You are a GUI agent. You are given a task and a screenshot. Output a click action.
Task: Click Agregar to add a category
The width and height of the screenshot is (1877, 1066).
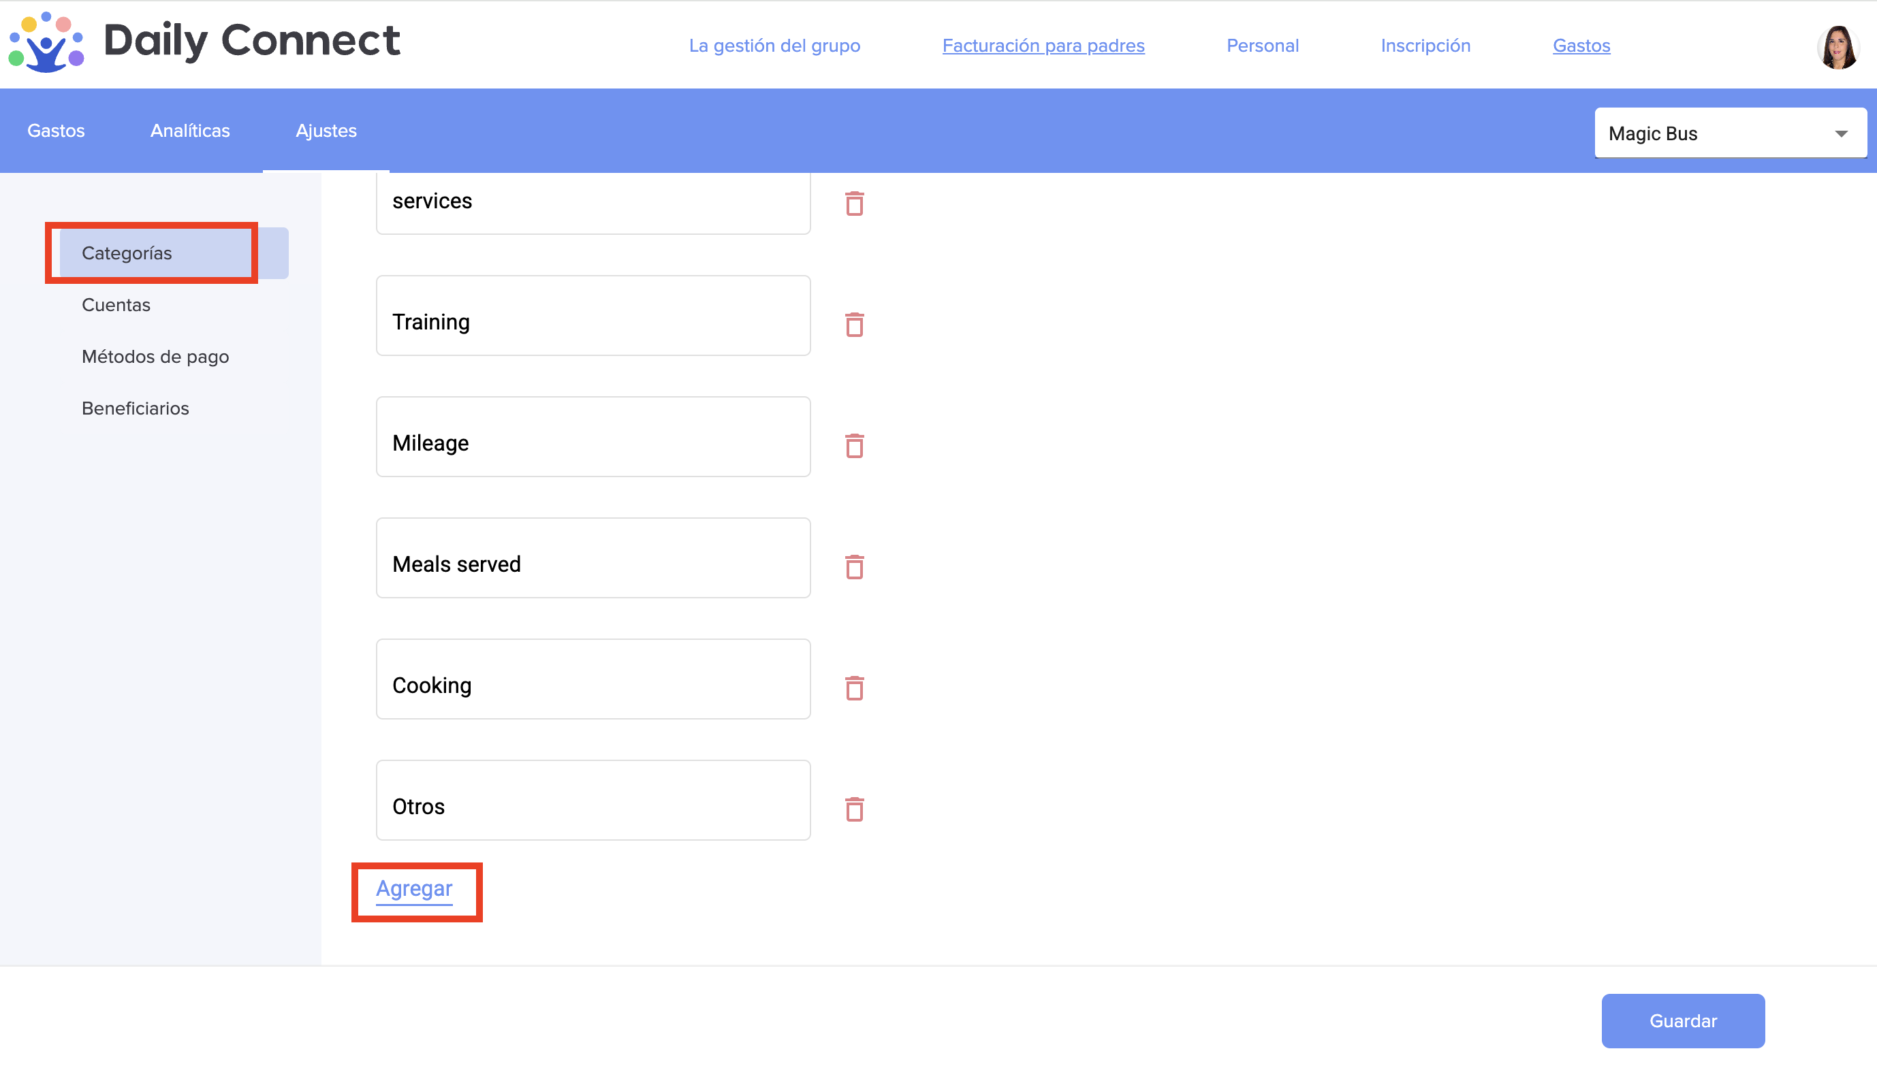(x=414, y=888)
